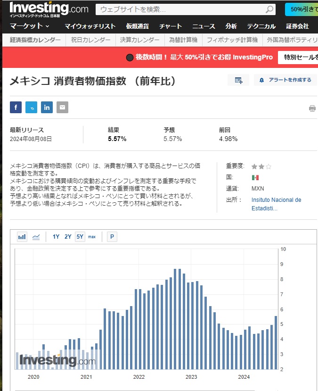Share page via email icon
The width and height of the screenshot is (318, 391).
(62, 108)
